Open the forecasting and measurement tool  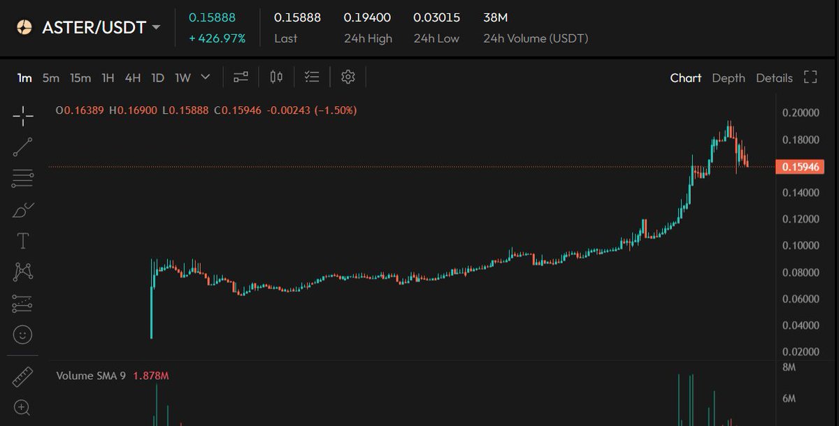click(x=23, y=304)
